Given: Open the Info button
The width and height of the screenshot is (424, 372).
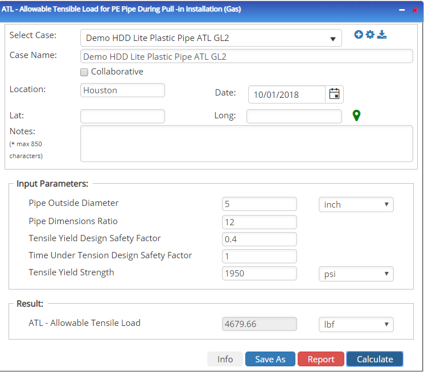Looking at the screenshot, I should tap(225, 359).
